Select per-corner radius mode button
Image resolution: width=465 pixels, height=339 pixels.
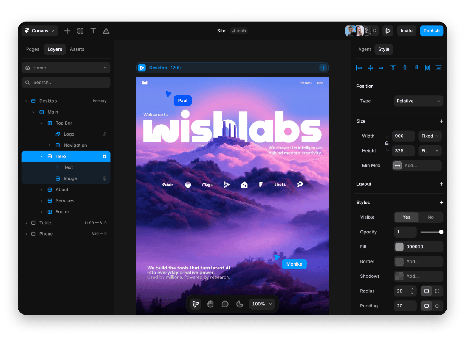(437, 291)
